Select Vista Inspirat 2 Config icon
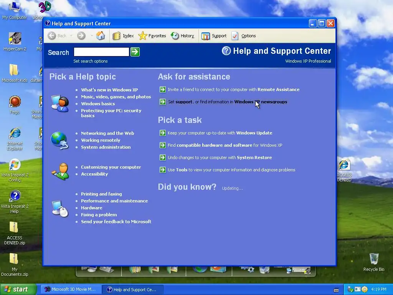Screen dimensions: 393x295 tap(15, 170)
